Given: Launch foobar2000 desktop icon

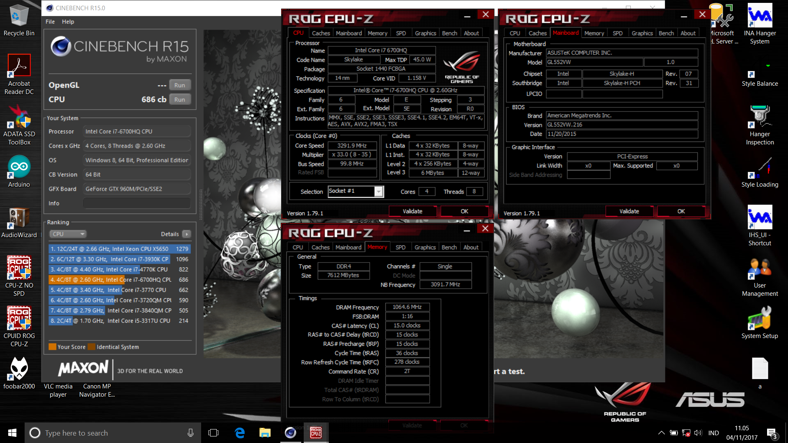Looking at the screenshot, I should click(x=19, y=372).
